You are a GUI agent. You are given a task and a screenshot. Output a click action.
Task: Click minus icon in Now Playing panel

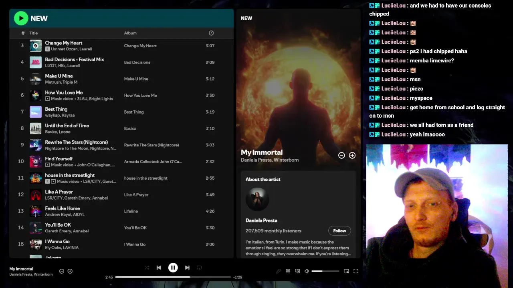coord(341,155)
